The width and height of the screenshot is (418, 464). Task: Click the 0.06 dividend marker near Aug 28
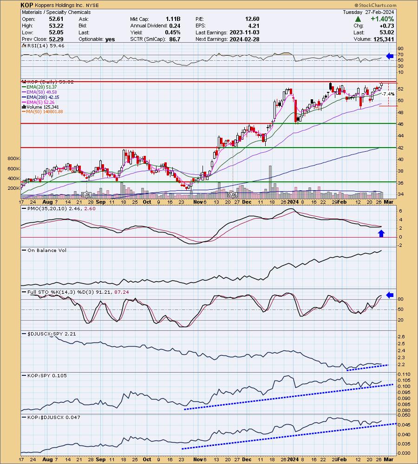[x=86, y=195]
